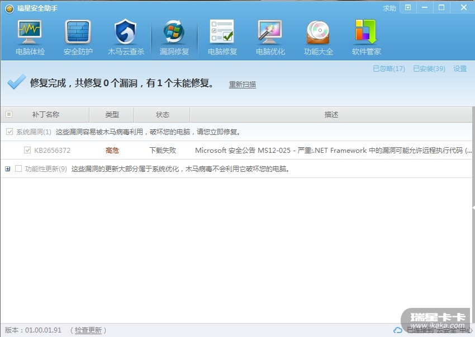Click 重新扫描 rescan link
Screen dimensions: 475x337
[x=243, y=85]
